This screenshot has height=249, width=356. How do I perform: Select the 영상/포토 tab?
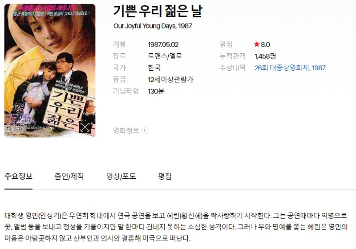point(121,176)
